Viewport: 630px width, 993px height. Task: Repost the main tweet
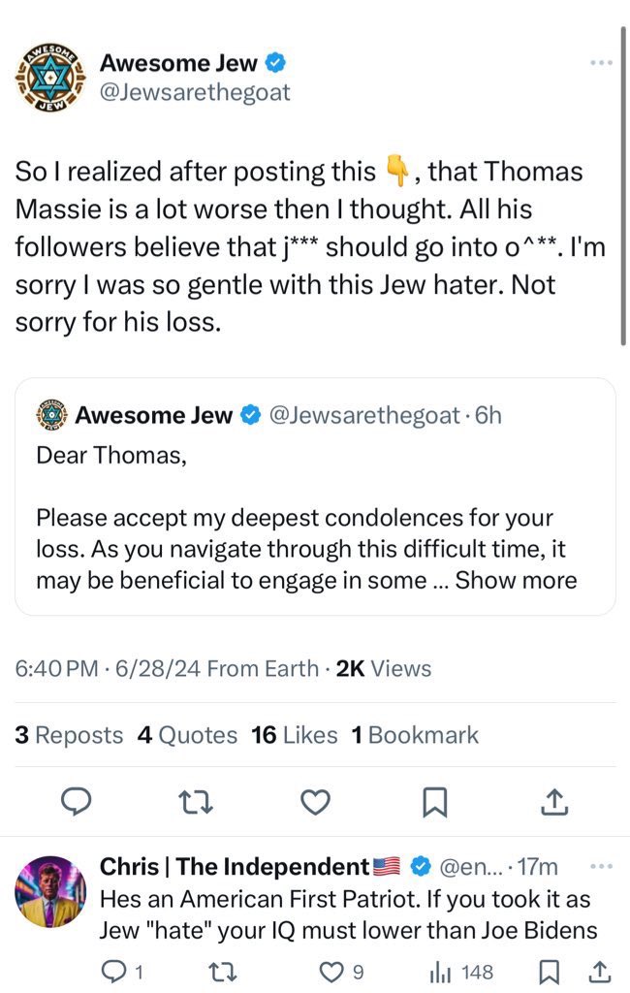click(197, 801)
